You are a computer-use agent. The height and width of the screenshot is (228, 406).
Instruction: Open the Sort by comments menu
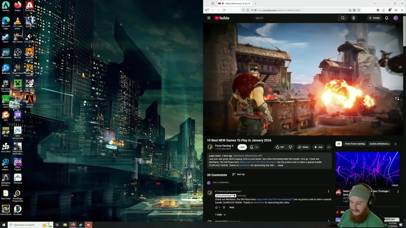[239, 174]
